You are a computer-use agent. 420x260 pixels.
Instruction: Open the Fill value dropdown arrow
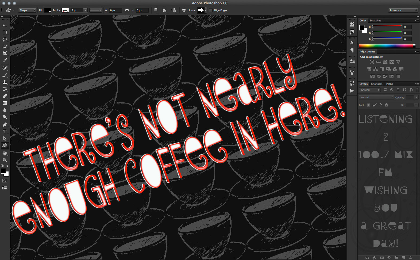pos(416,105)
